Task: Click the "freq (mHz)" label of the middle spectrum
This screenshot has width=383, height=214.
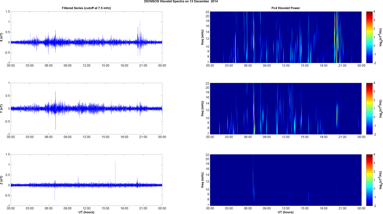Action: point(202,109)
